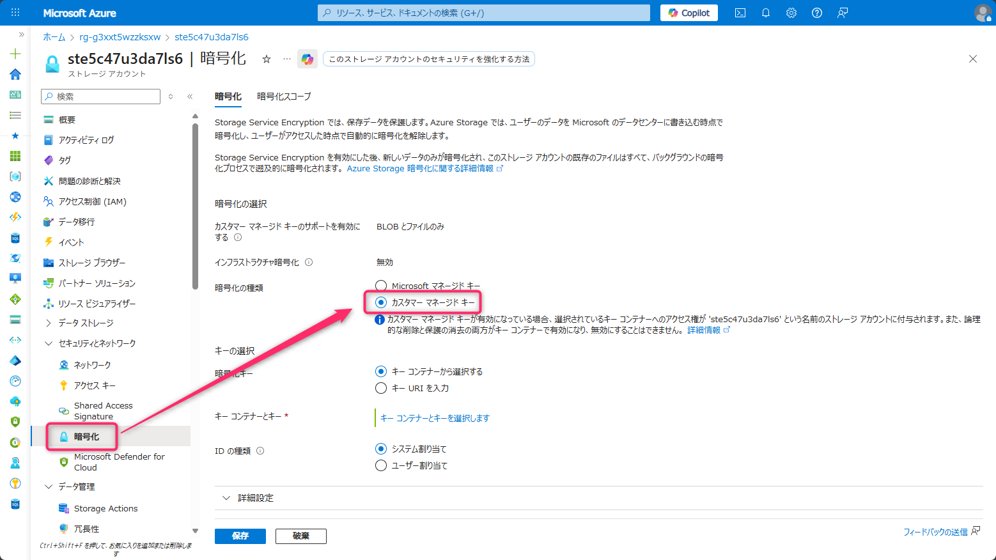The width and height of the screenshot is (996, 560).
Task: Open the feedback icon in the top bar
Action: tap(842, 12)
